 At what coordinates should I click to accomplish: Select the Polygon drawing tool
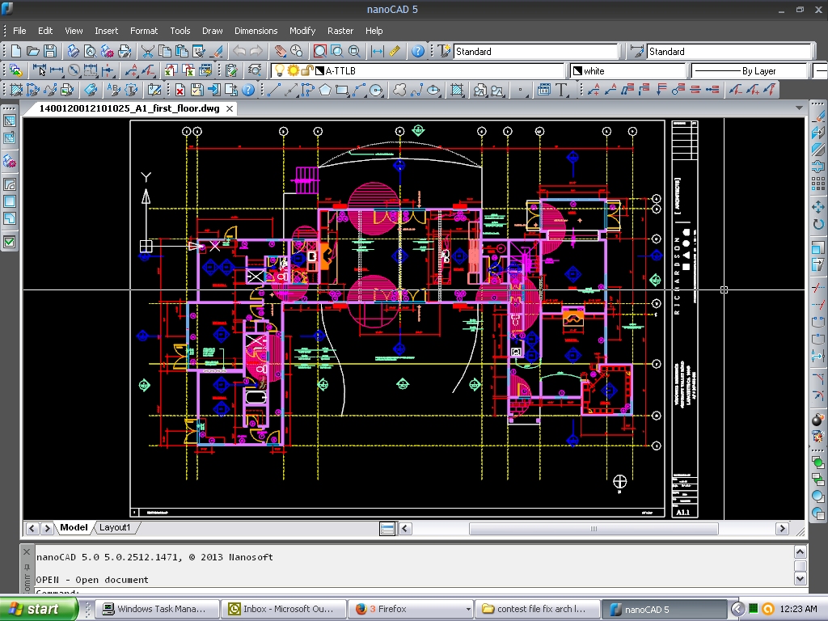(x=325, y=90)
